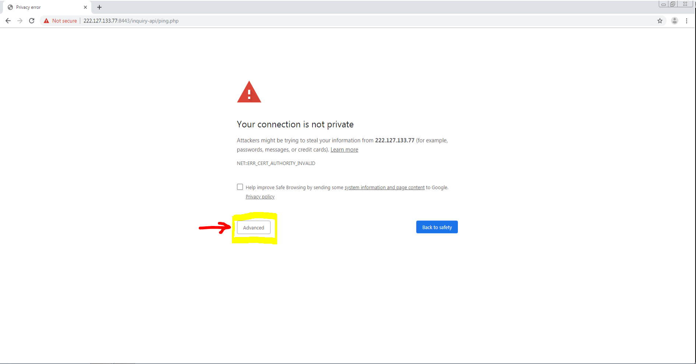Click the red warning triangle image
The height and width of the screenshot is (364, 696).
tap(249, 92)
